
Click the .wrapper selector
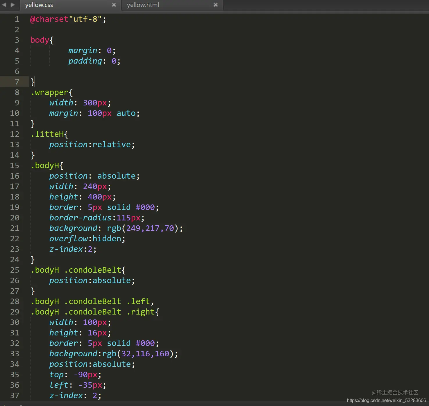[49, 93]
